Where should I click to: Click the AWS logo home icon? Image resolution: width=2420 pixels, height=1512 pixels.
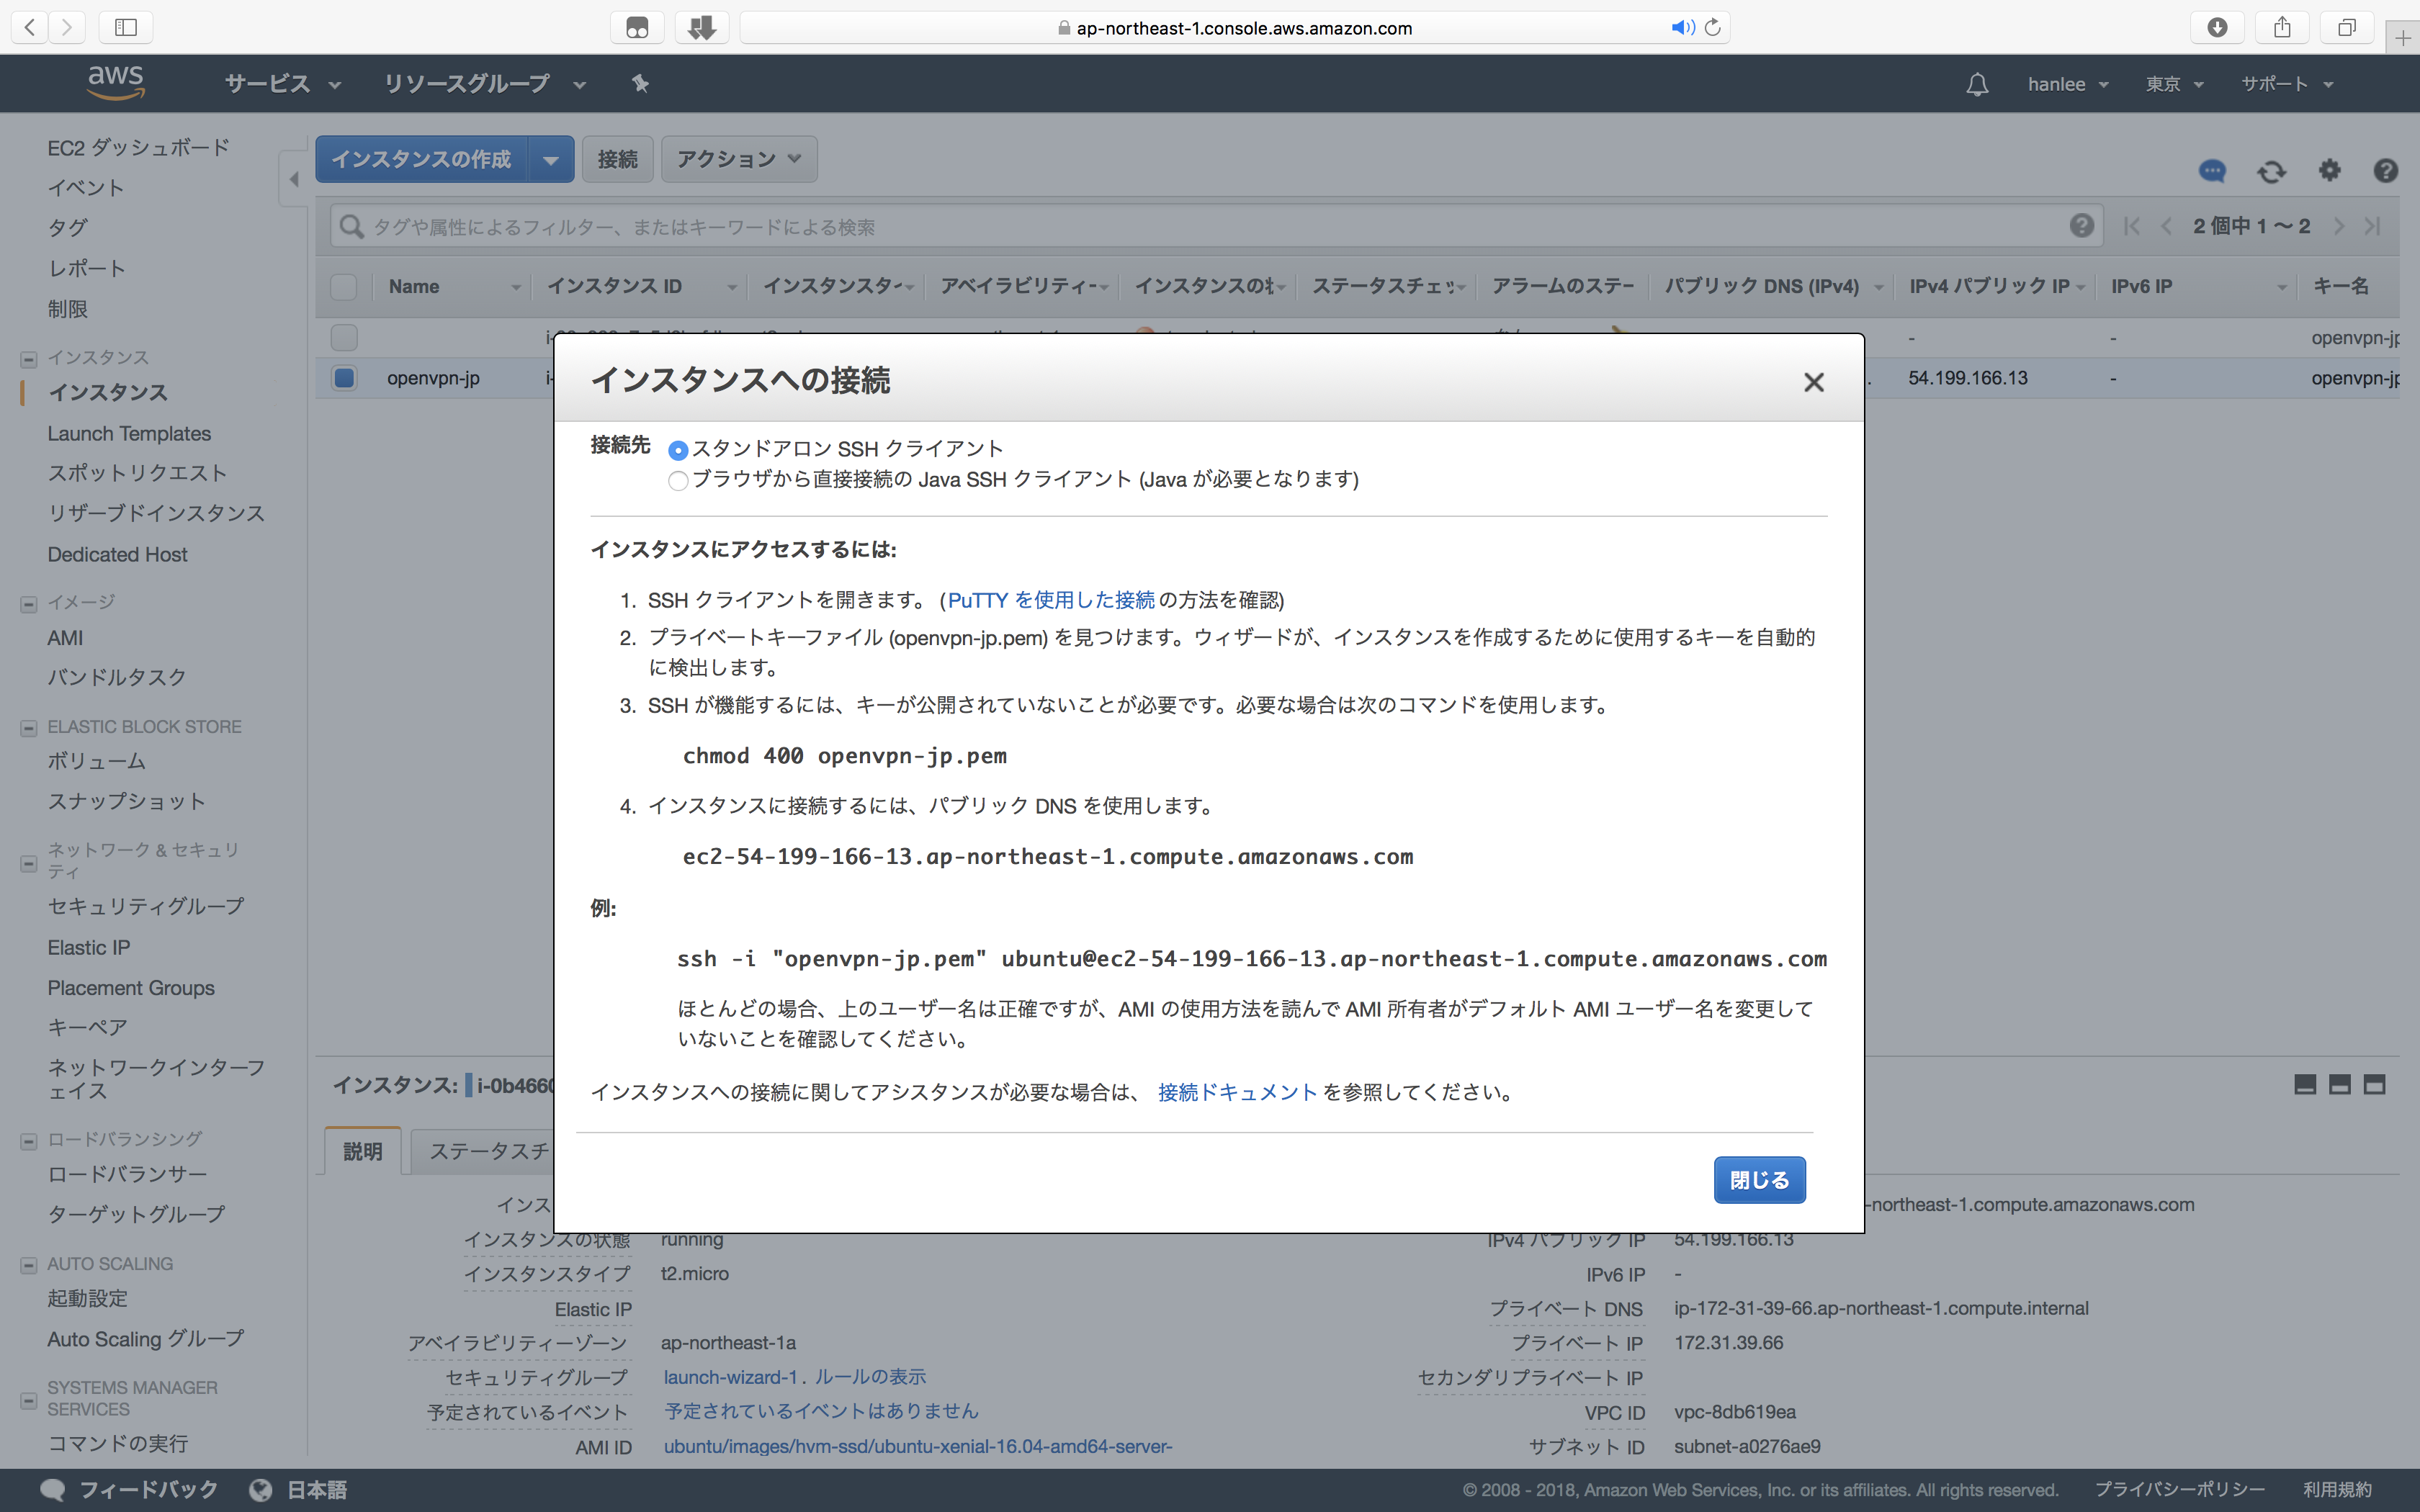116,82
